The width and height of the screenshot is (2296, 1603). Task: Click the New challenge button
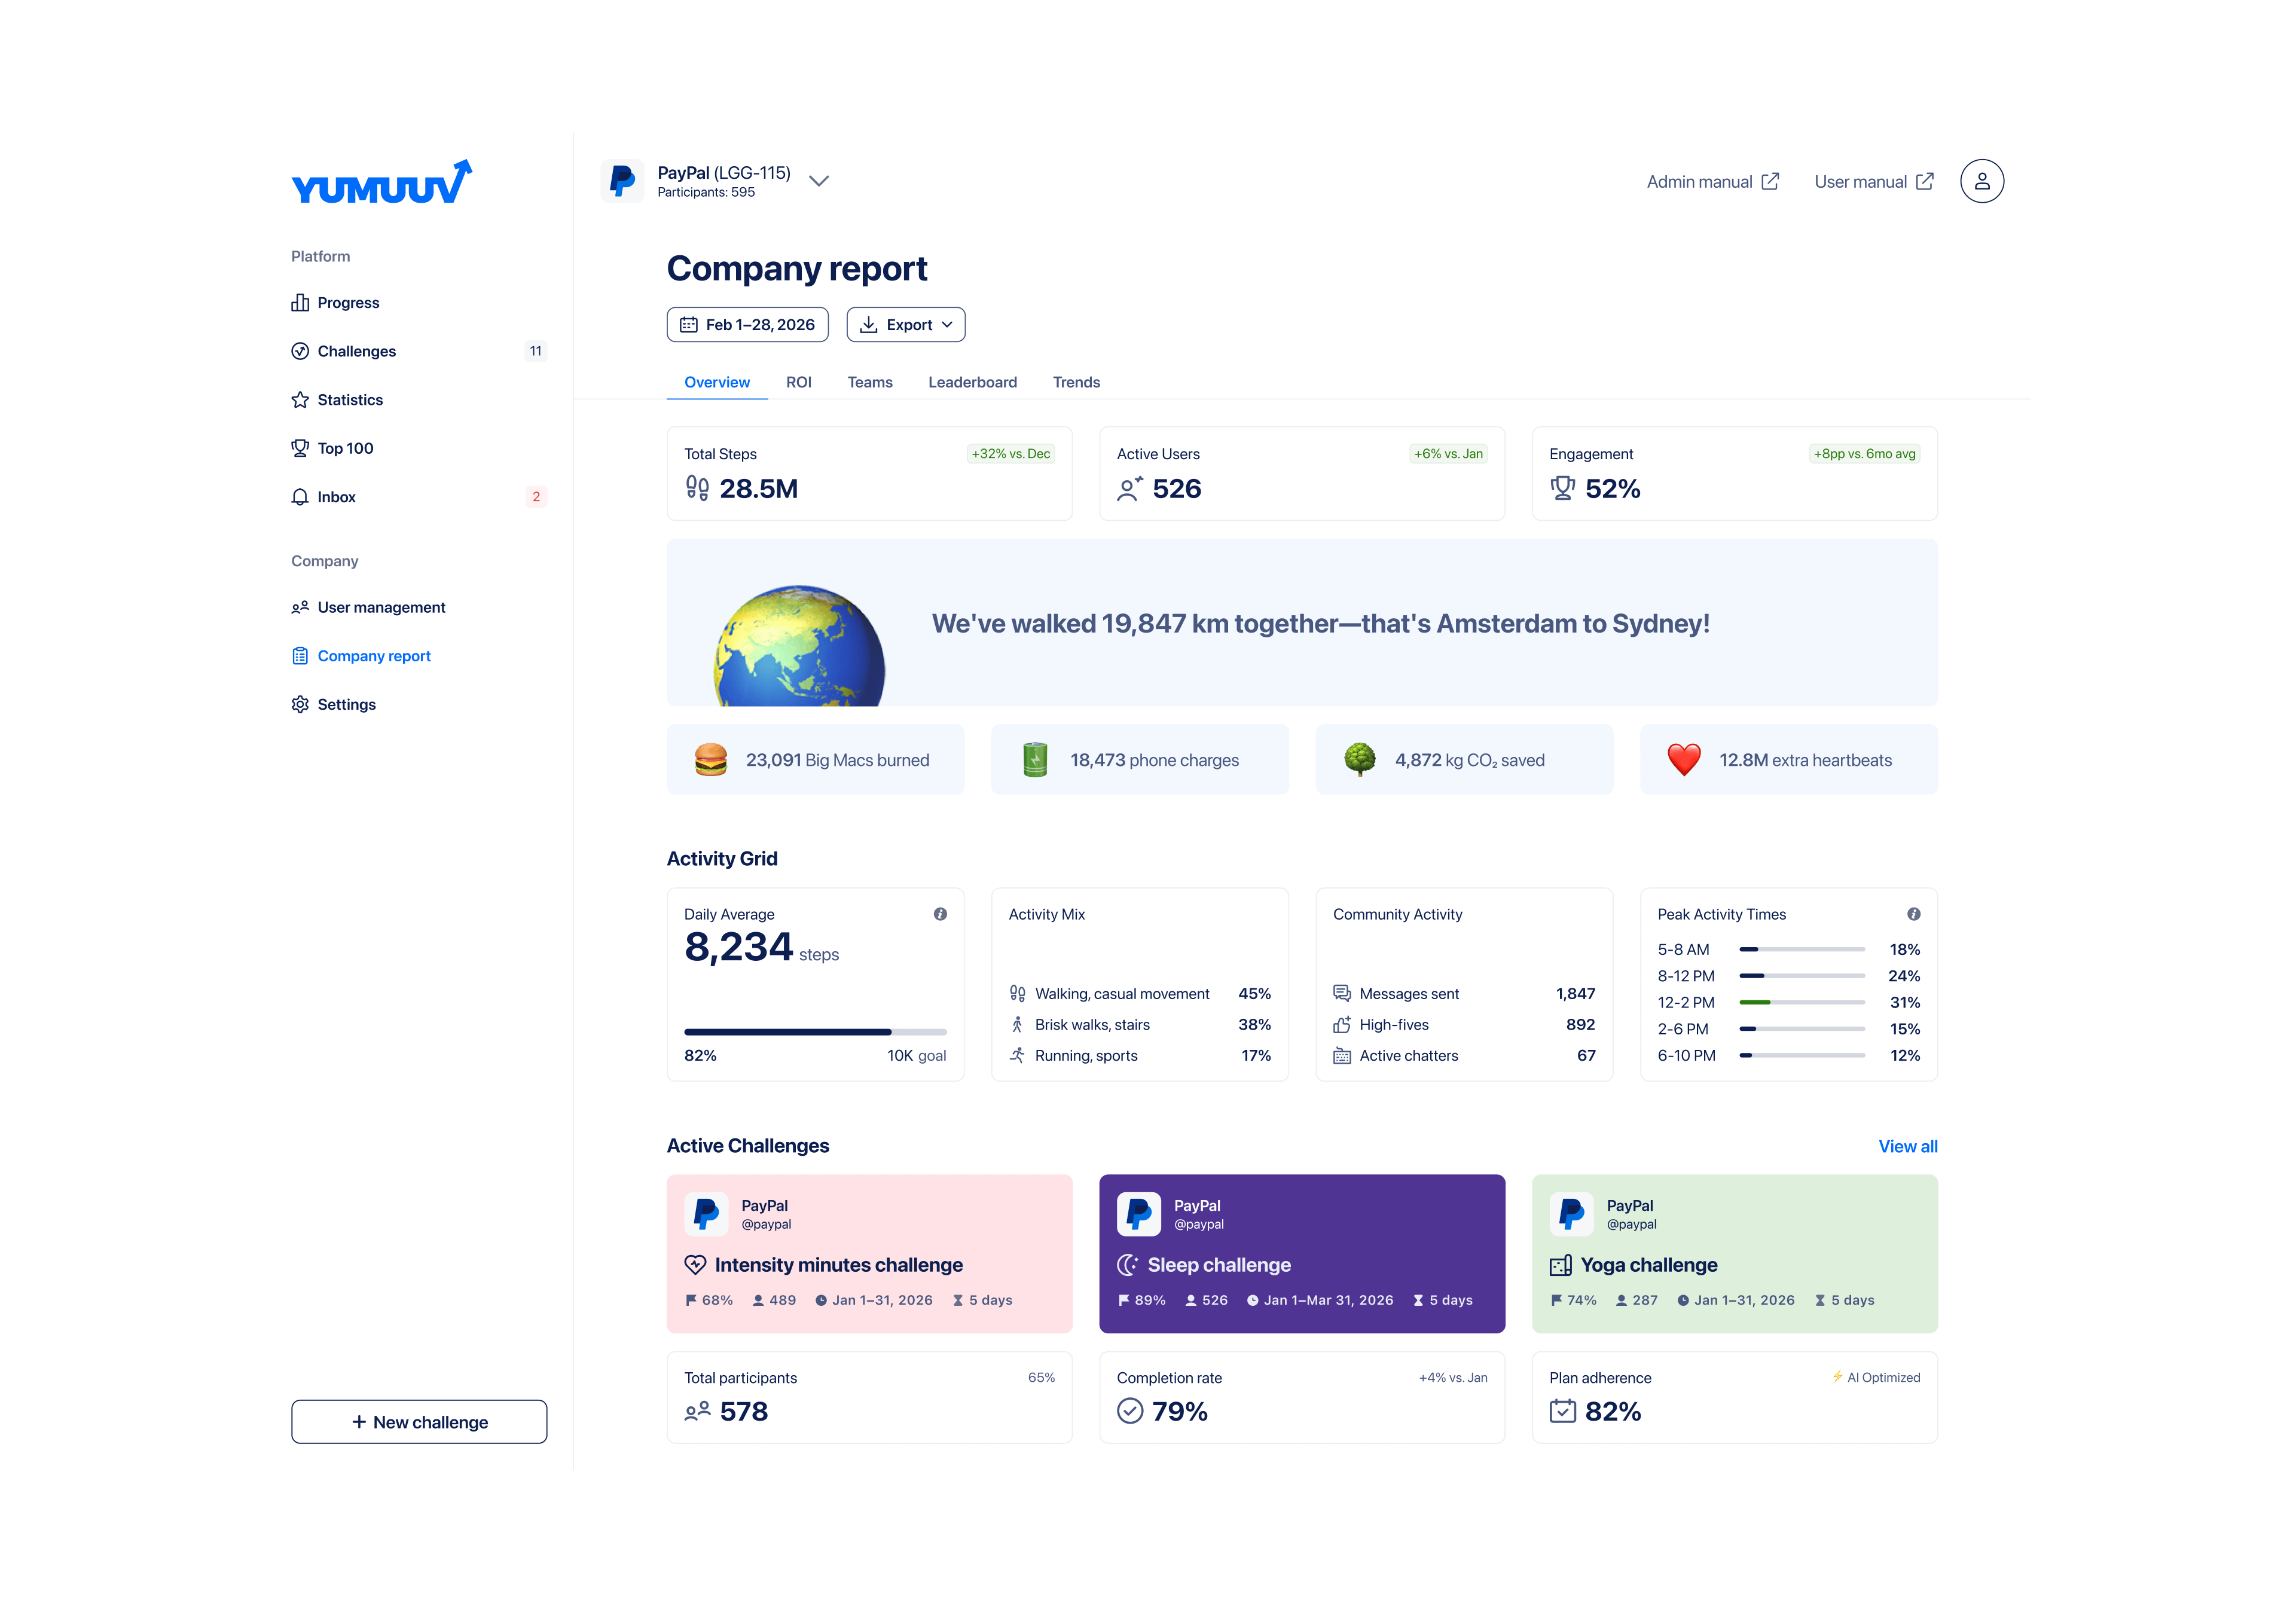419,1421
